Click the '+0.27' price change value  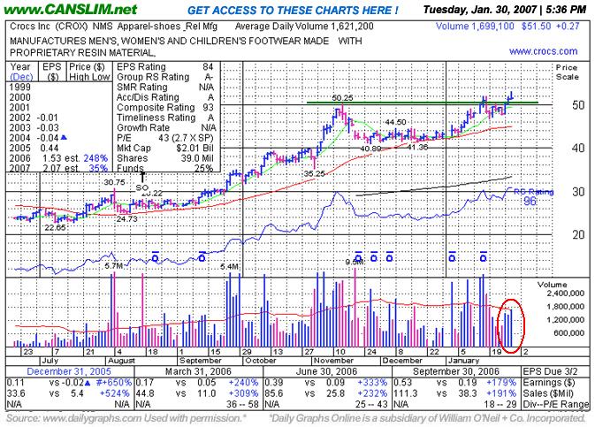(568, 27)
